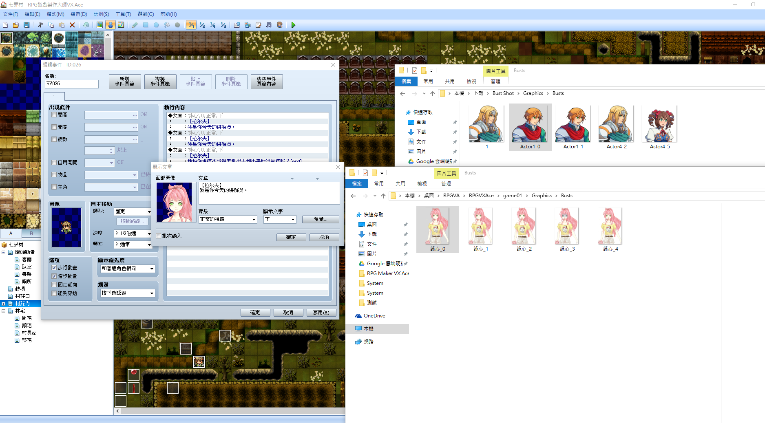Set map zoom to 1/8 scale
The height and width of the screenshot is (423, 765).
223,25
